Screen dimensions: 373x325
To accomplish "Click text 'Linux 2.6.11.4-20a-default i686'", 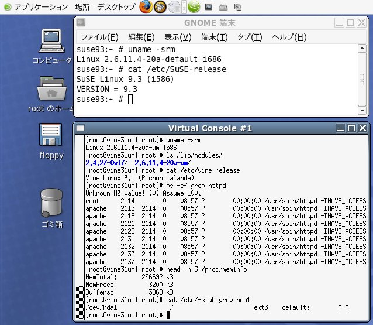I will pos(148,59).
